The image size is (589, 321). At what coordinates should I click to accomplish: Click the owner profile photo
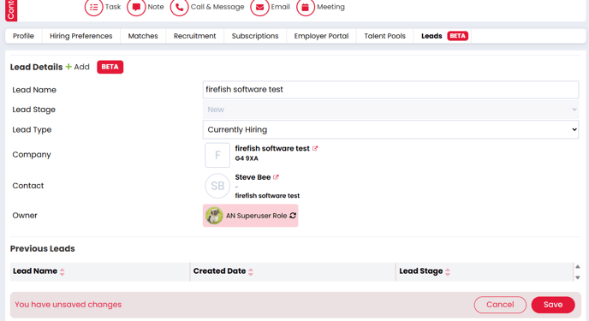click(214, 216)
